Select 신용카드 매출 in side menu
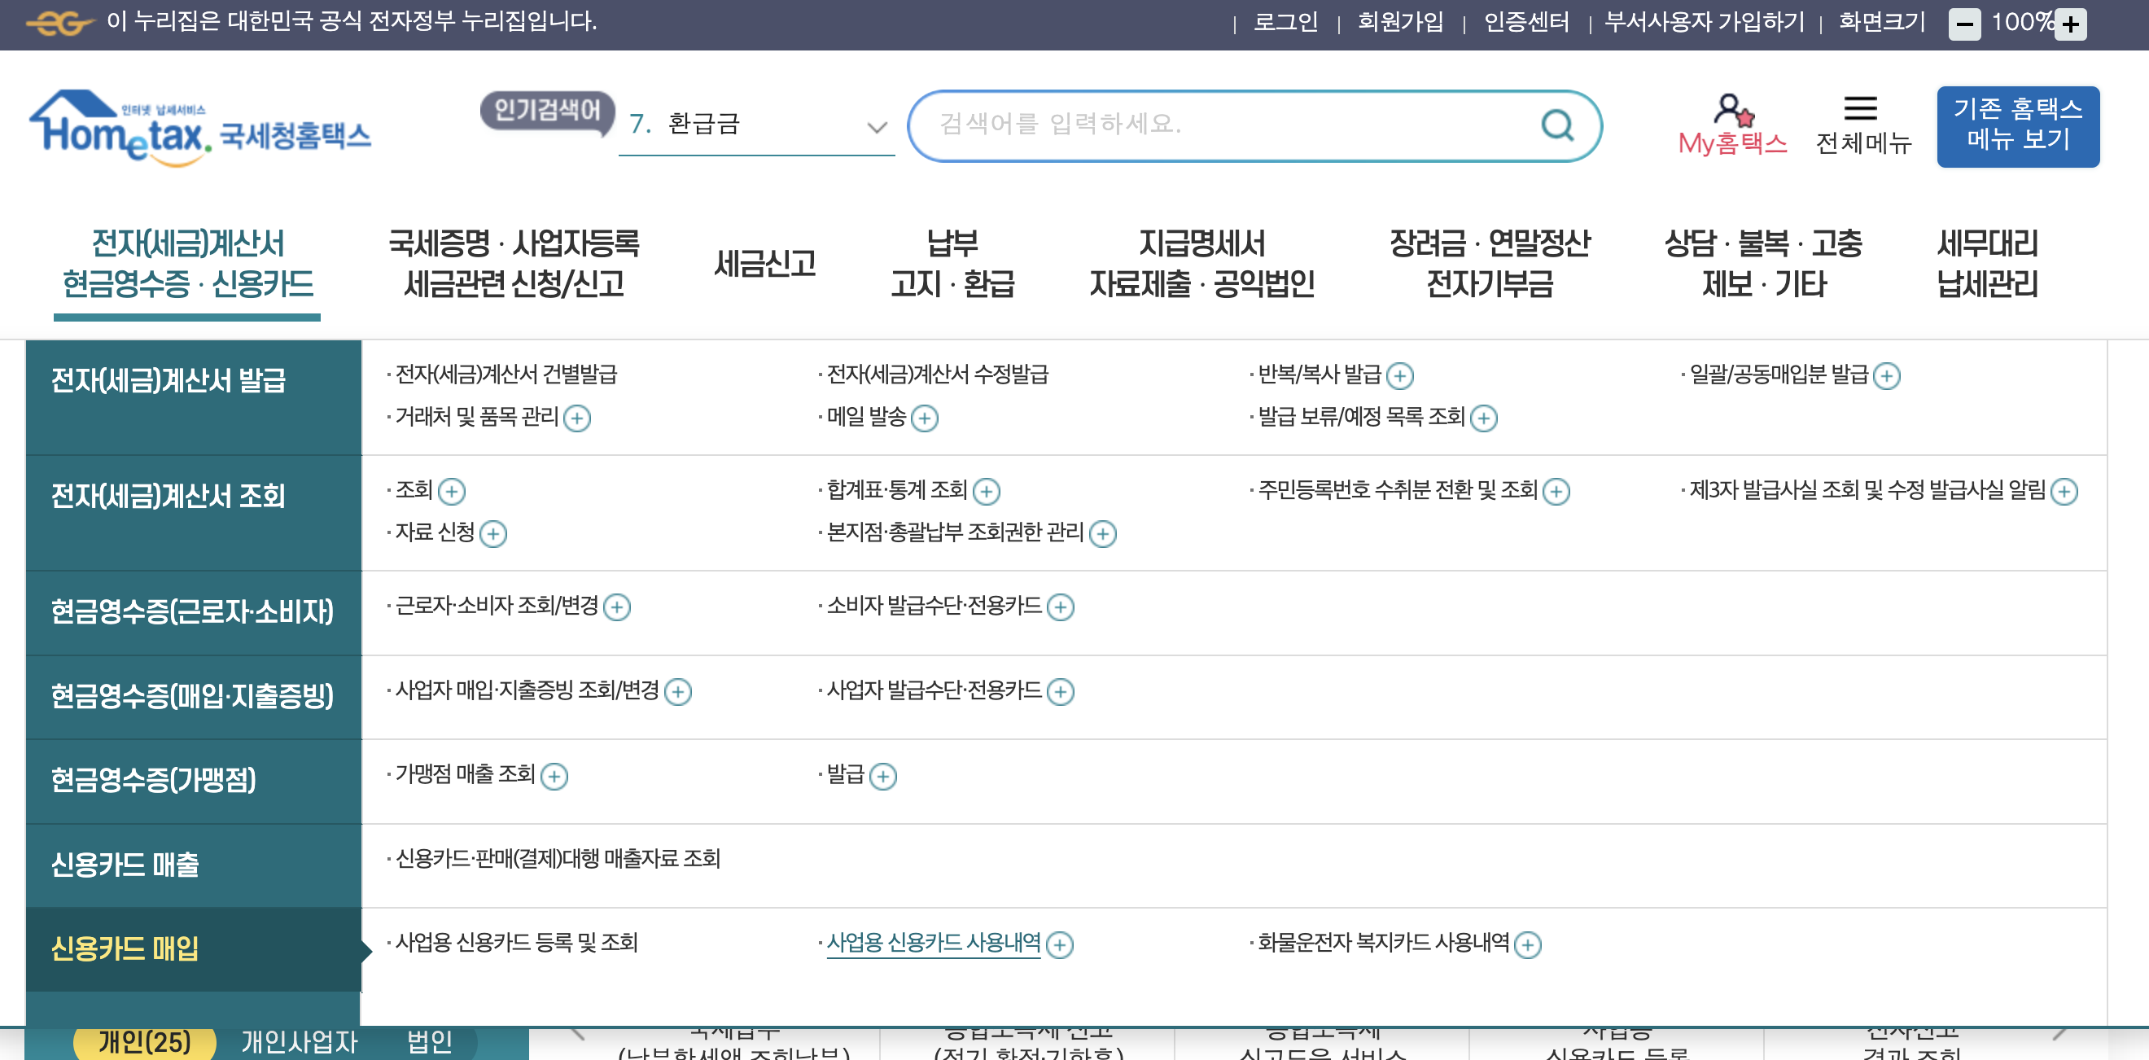Image resolution: width=2149 pixels, height=1060 pixels. pos(125,865)
